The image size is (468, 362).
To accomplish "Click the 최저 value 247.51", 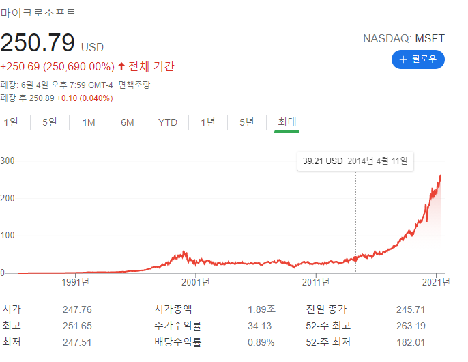I will (77, 342).
